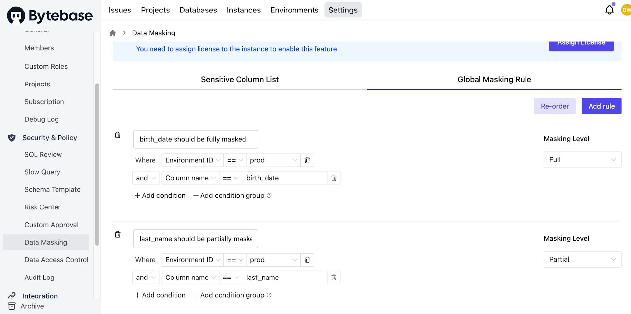Click help icon beside birth_date rule's condition group
This screenshot has width=631, height=314.
click(269, 195)
